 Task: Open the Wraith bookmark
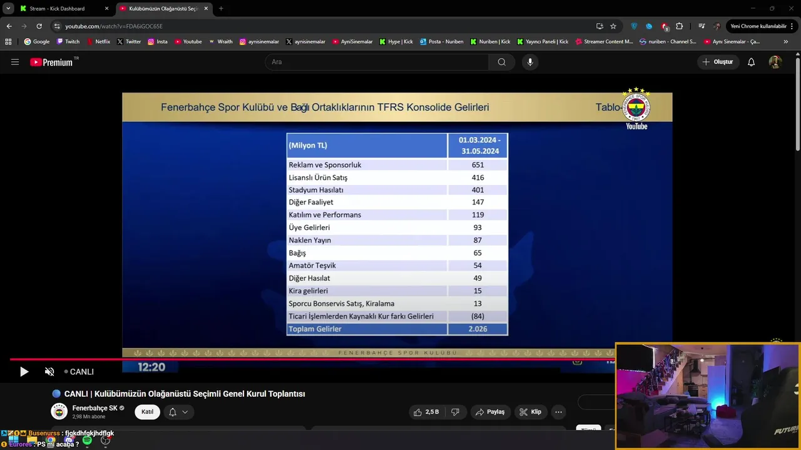tap(220, 42)
